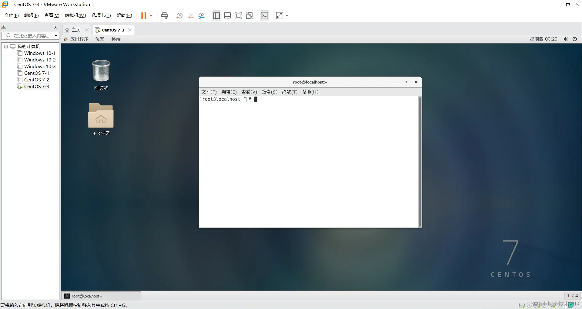Select the 主文件夹 home folder icon
582x309 pixels.
[x=101, y=119]
